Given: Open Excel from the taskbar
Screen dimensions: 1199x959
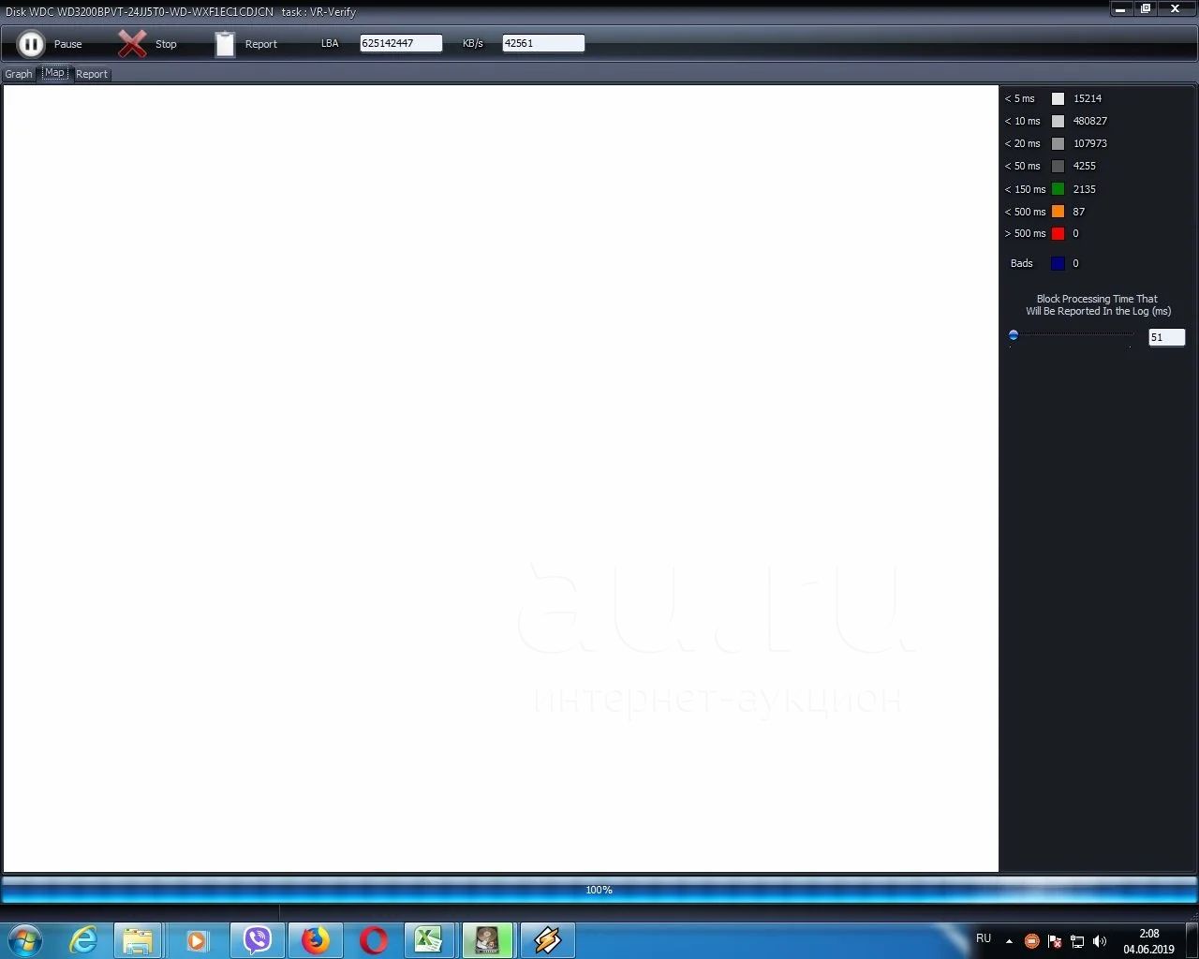Looking at the screenshot, I should click(429, 939).
